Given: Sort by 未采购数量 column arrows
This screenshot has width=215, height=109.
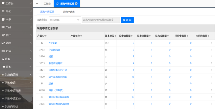Looking at the screenshot, I should (208, 36).
